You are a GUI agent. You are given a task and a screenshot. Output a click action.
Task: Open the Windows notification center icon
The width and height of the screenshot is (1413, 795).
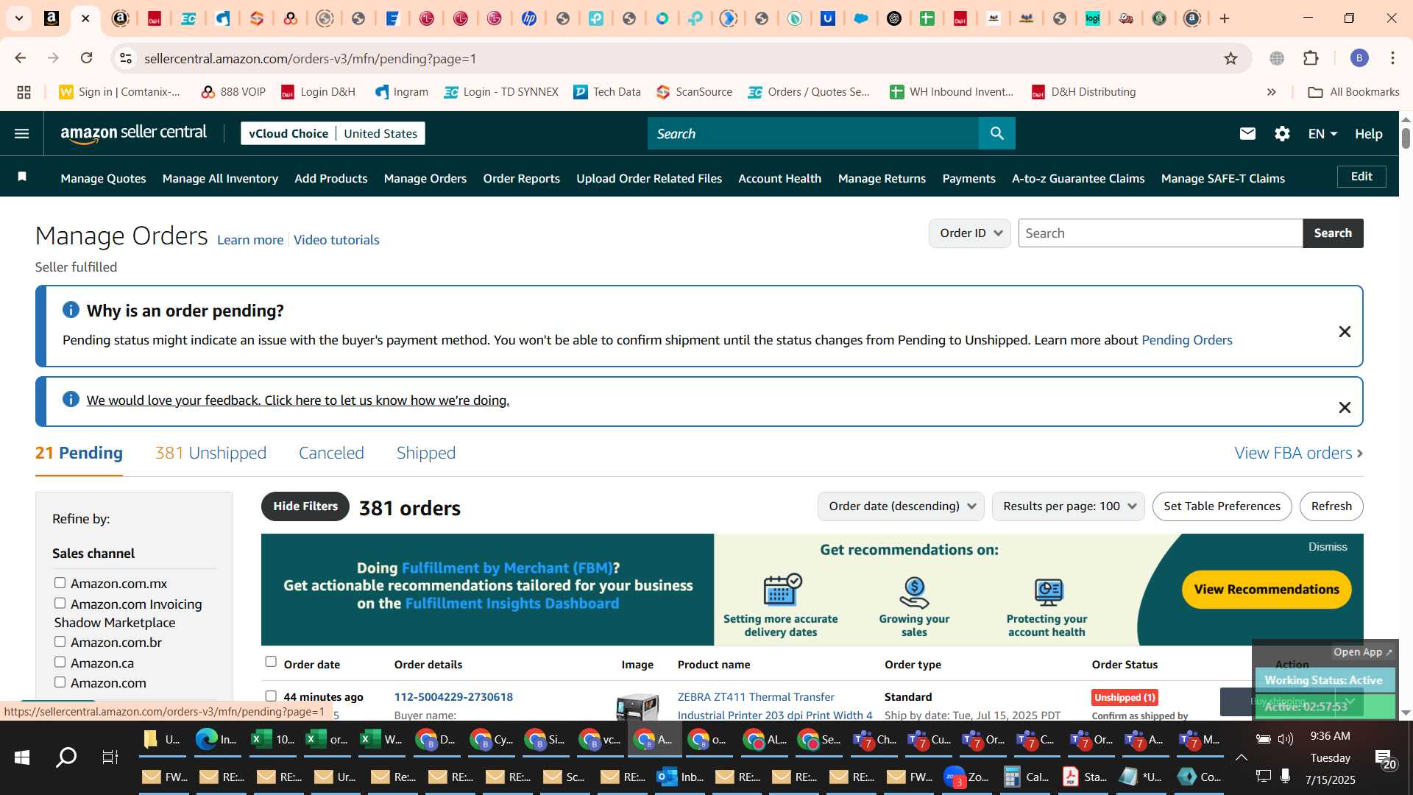pos(1384,758)
